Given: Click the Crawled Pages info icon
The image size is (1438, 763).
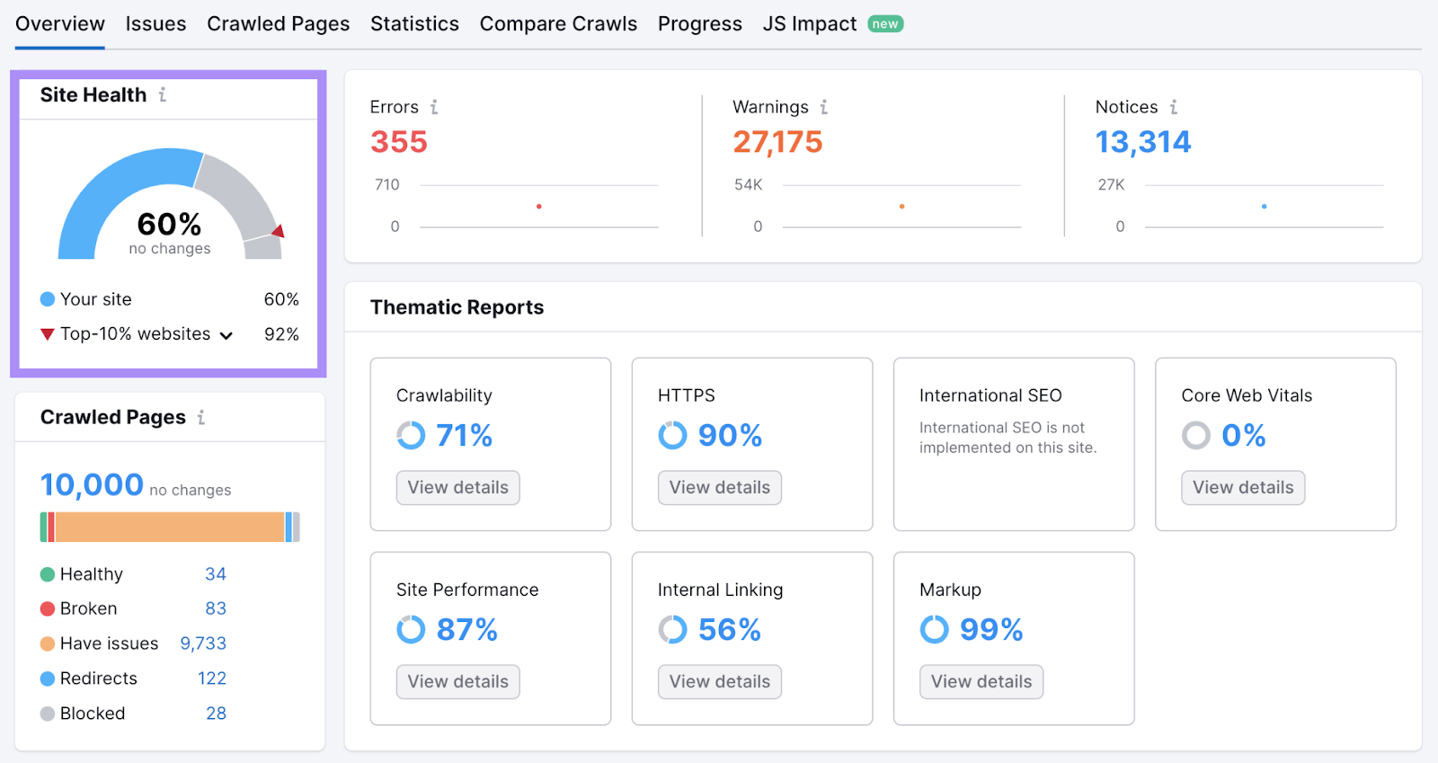Looking at the screenshot, I should (x=201, y=417).
